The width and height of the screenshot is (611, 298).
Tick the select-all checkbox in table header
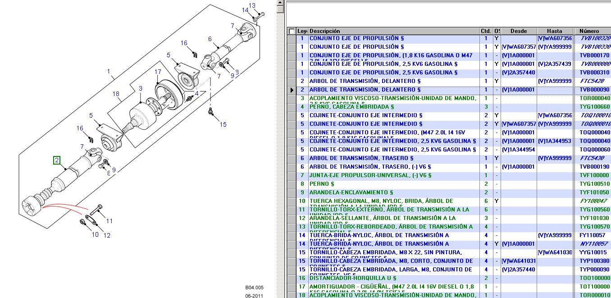[x=292, y=31]
